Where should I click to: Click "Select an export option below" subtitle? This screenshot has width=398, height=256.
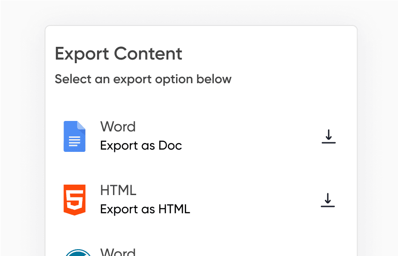pyautogui.click(x=143, y=79)
